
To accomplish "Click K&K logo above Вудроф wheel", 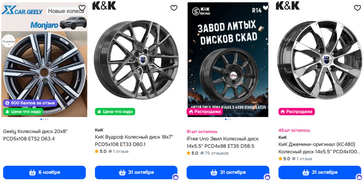I will click(x=104, y=5).
